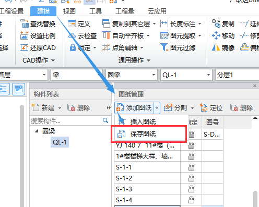Viewport: 259px width, 207px height.
Task: Click the window layout panel icon
Action: tap(19, 89)
